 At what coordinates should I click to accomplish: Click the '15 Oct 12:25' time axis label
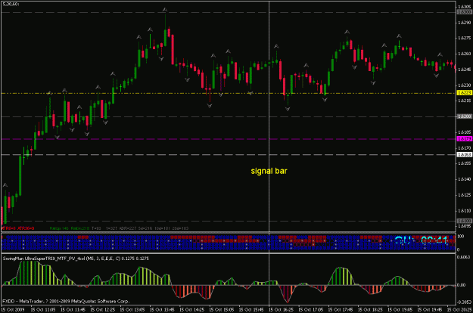pos(103,310)
